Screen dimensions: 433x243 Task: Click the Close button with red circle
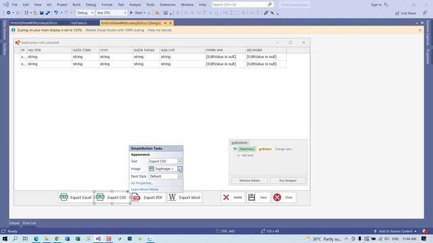click(283, 197)
